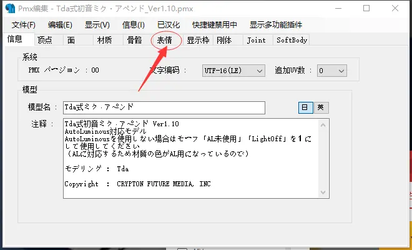
Task: Open the 显示(V) menu
Action: [x=97, y=25]
